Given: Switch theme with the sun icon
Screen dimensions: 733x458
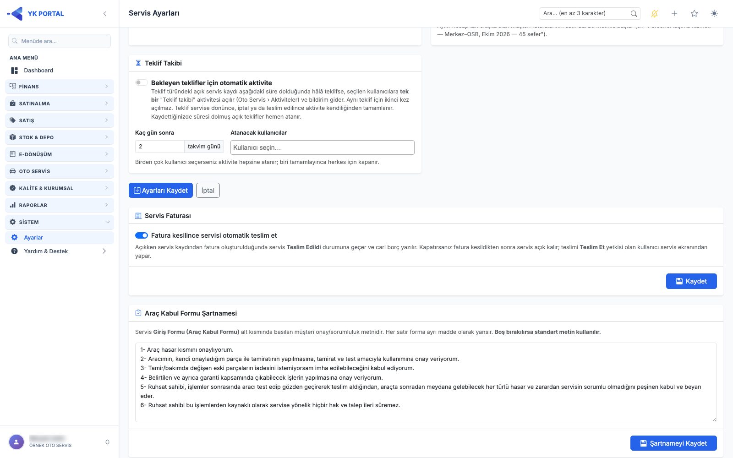Looking at the screenshot, I should click(x=714, y=14).
